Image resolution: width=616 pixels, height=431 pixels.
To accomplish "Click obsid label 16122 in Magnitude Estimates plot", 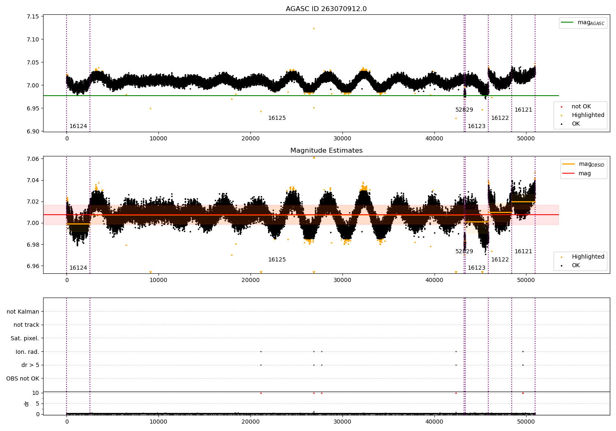I will click(500, 260).
